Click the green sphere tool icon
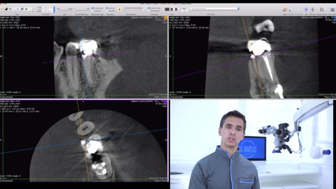The image size is (336, 189). tap(26, 9)
